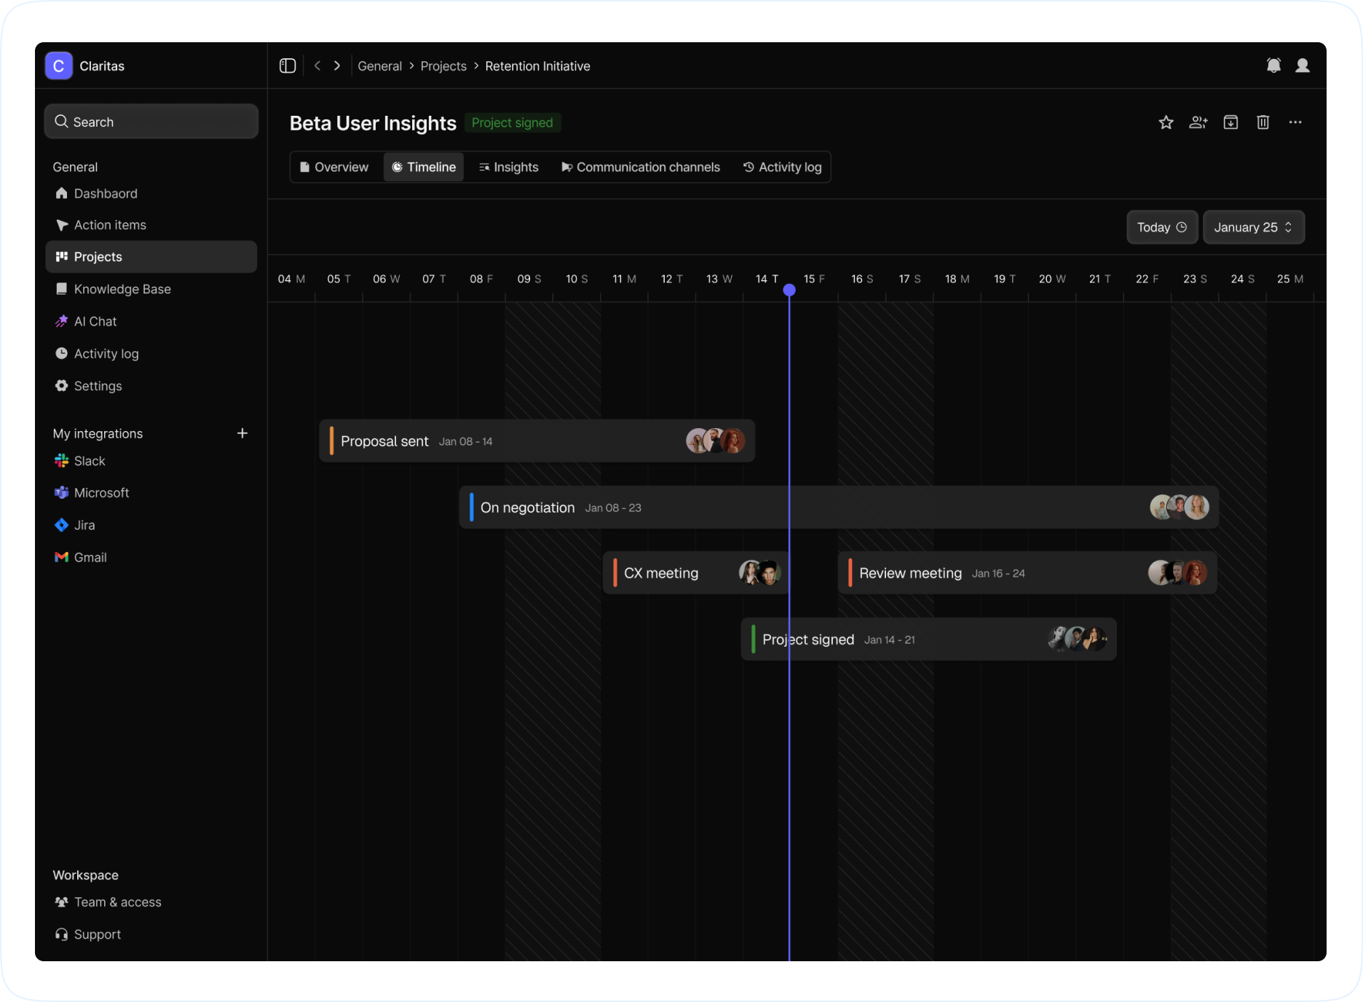Open Action items in sidebar
The image size is (1363, 1002).
[151, 225]
